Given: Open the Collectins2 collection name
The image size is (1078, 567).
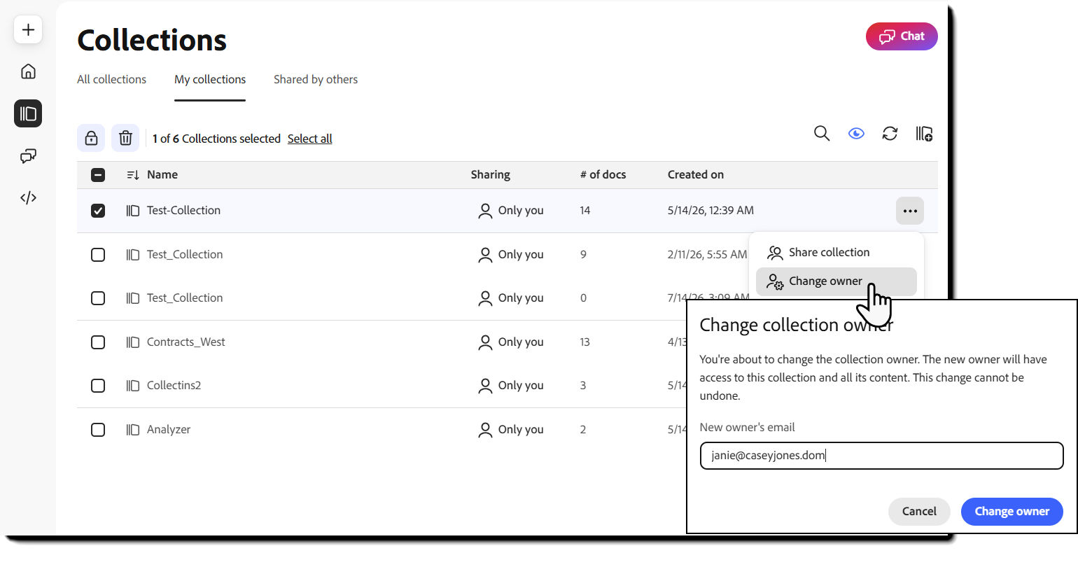Looking at the screenshot, I should click(174, 386).
